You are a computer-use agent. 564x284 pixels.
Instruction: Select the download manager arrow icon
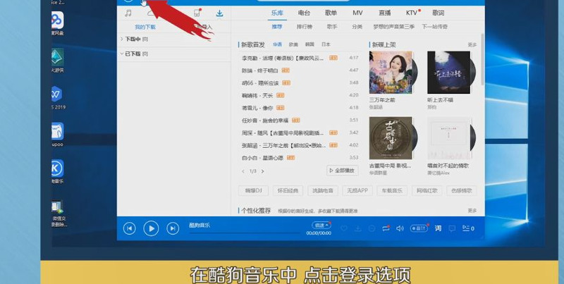(219, 13)
